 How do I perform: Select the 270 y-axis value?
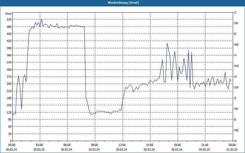9,77
